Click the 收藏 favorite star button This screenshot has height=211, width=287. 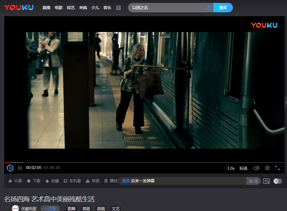click(x=52, y=181)
